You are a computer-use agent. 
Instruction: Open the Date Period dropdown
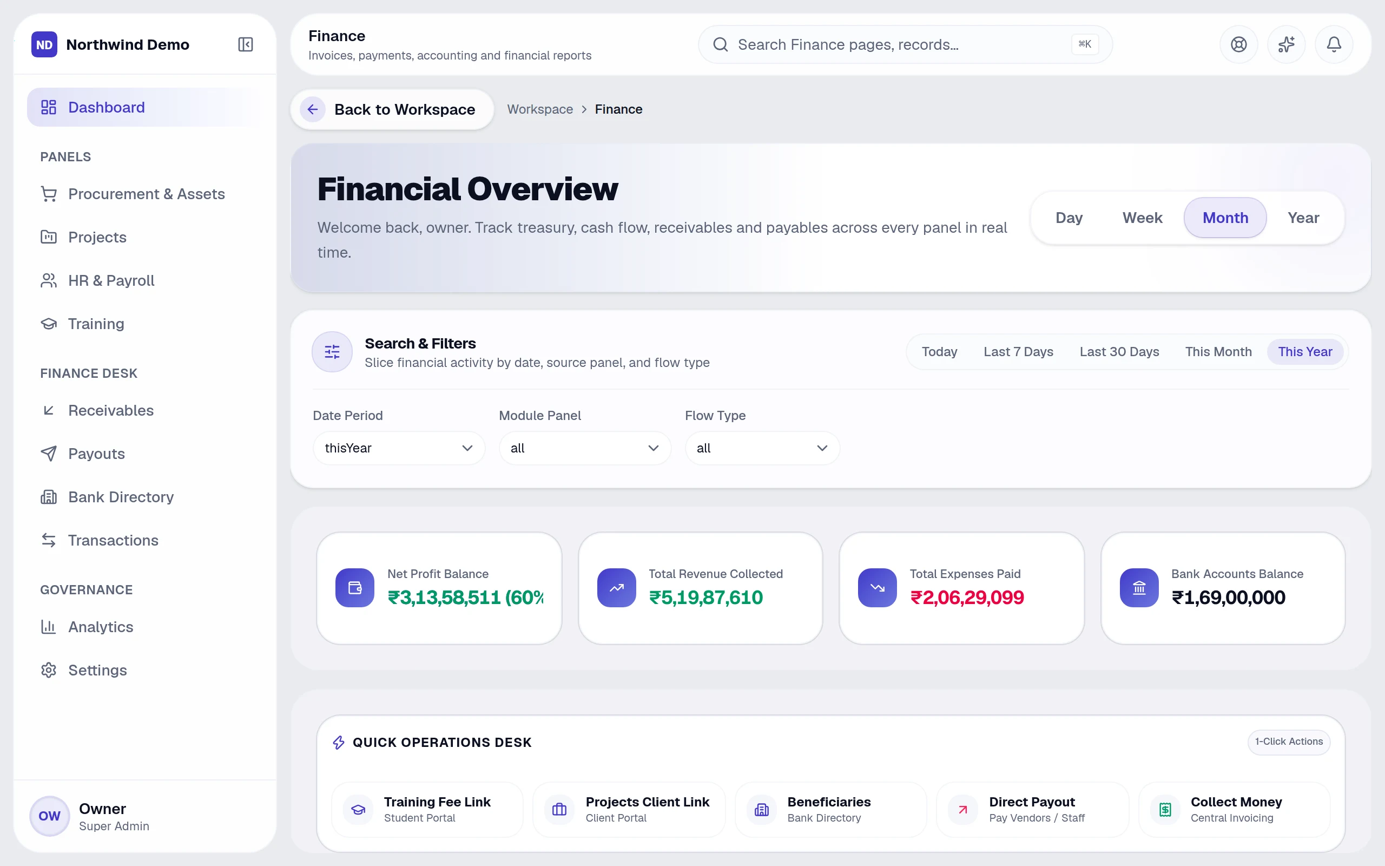pos(399,448)
